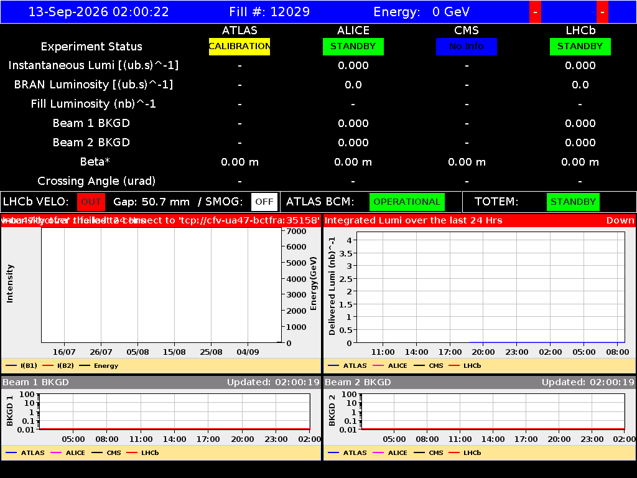The image size is (637, 478).
Task: Click CMS legend in Integrated Lumi chart
Action: click(x=429, y=366)
